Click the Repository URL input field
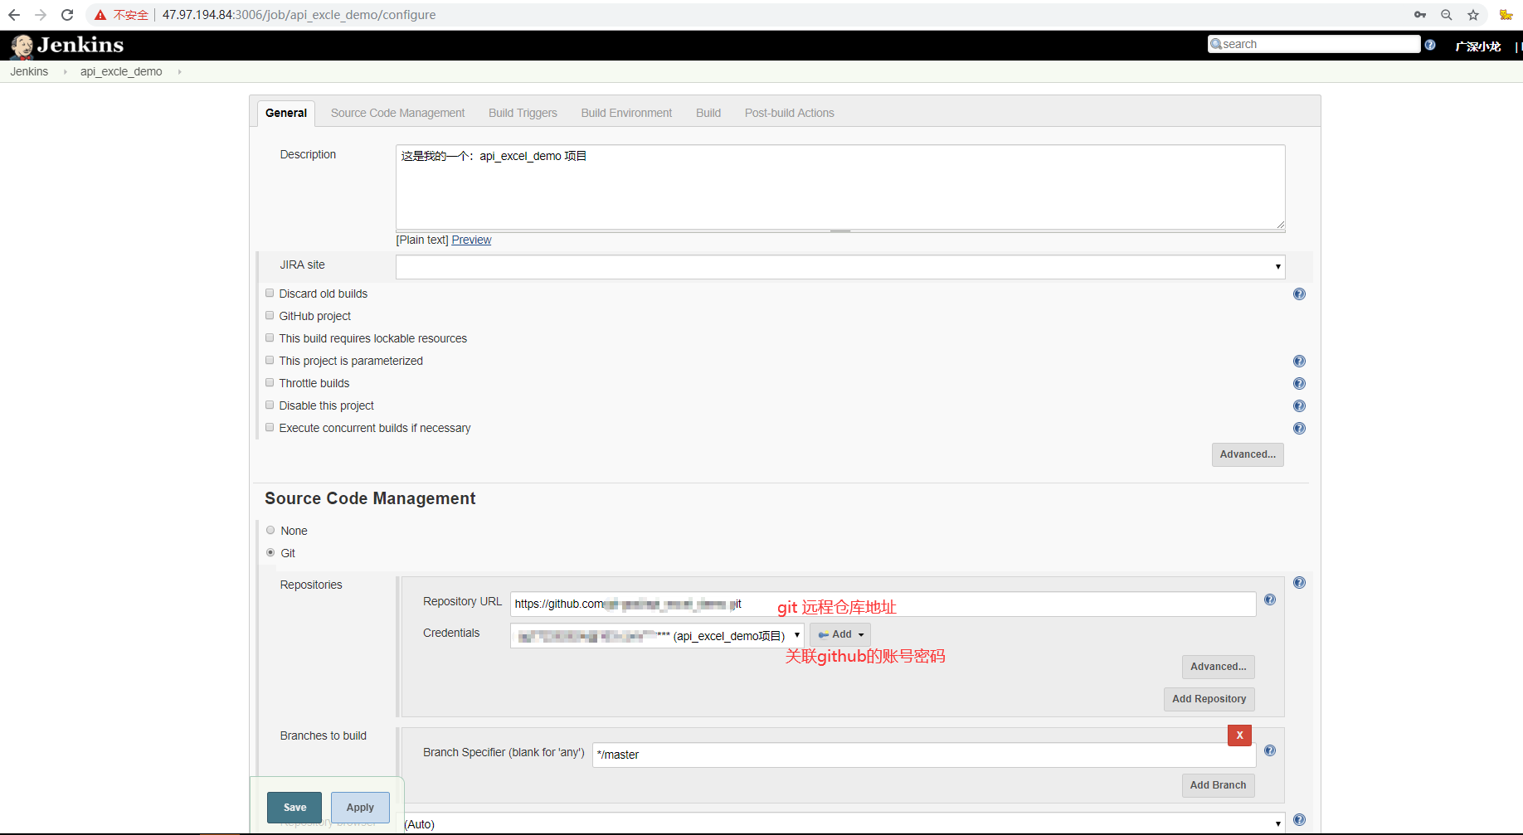1523x835 pixels. [x=883, y=604]
